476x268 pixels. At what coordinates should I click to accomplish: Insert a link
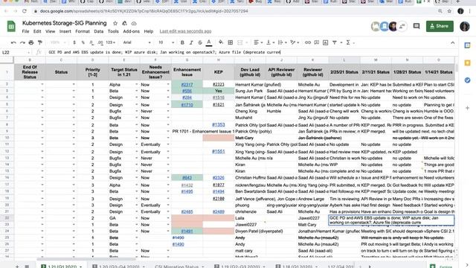pos(308,42)
